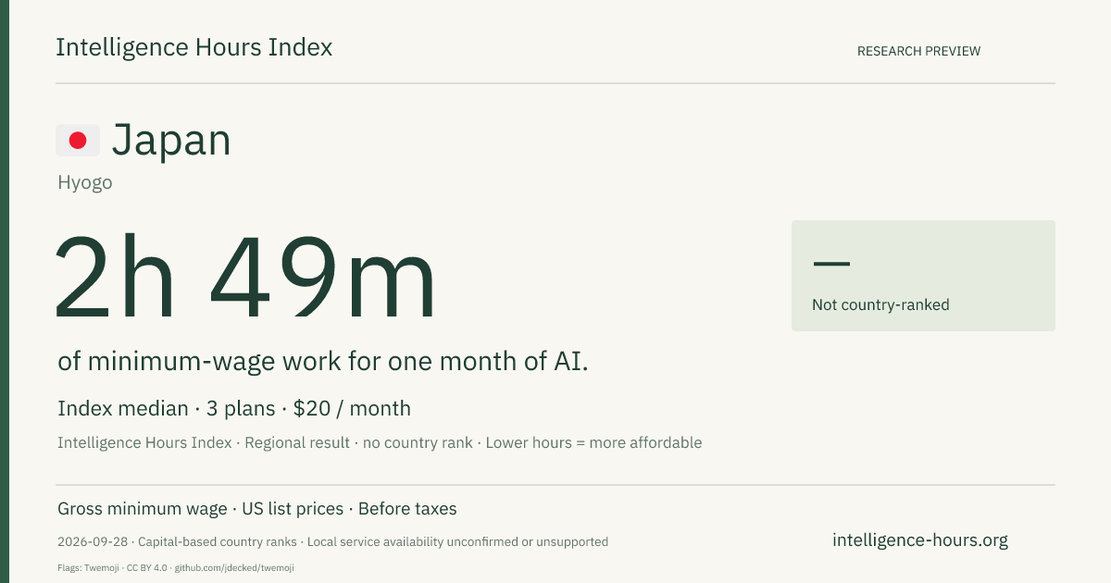Viewport: 1111px width, 583px height.
Task: Click Lower hours = more affordable note
Action: click(593, 442)
